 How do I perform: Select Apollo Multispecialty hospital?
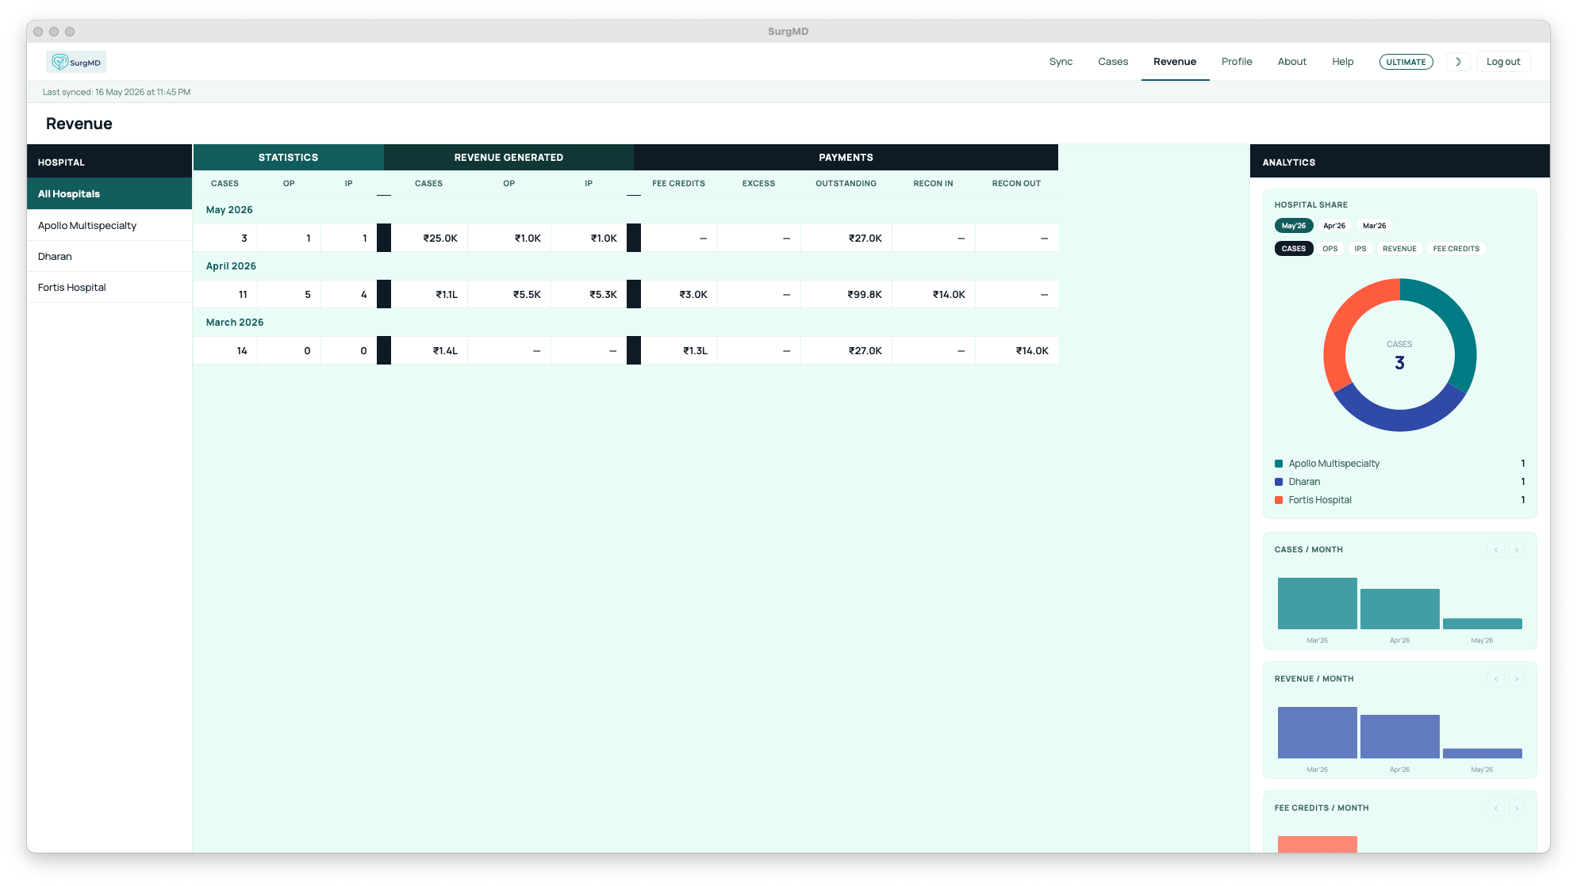109,226
